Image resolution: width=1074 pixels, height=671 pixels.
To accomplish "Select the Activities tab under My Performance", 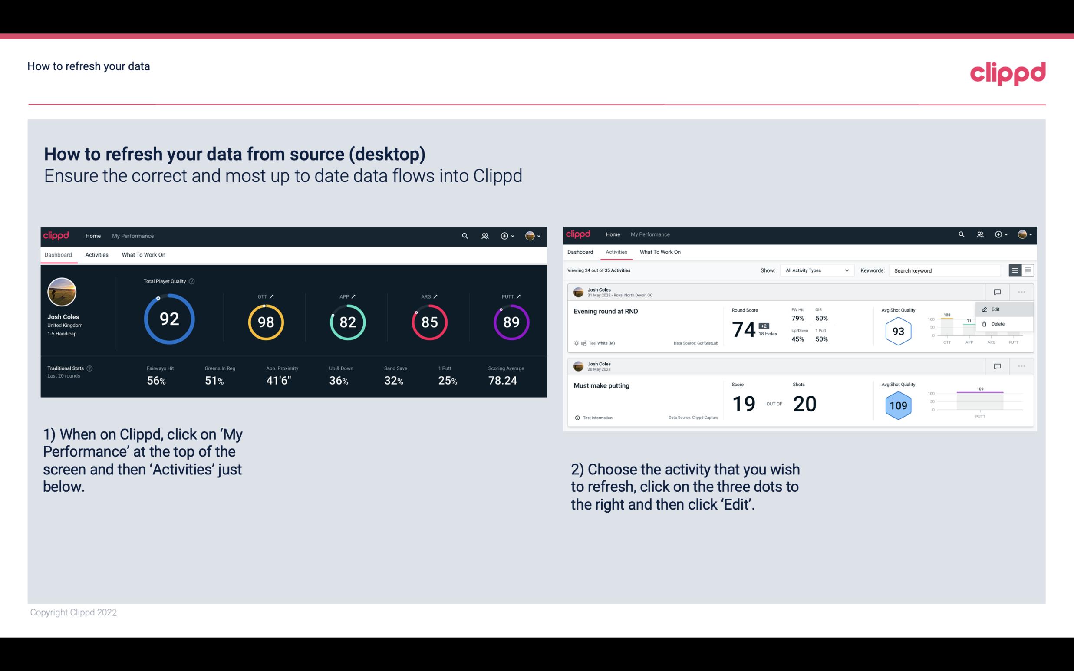I will [x=96, y=254].
